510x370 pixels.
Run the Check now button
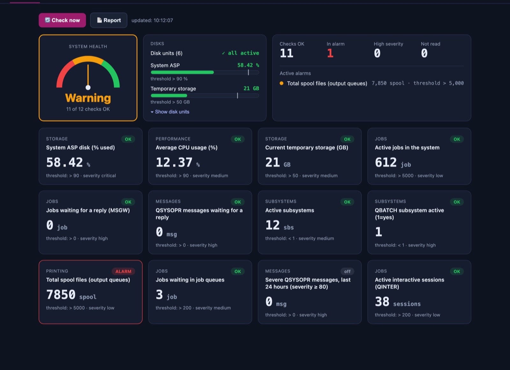coord(62,20)
